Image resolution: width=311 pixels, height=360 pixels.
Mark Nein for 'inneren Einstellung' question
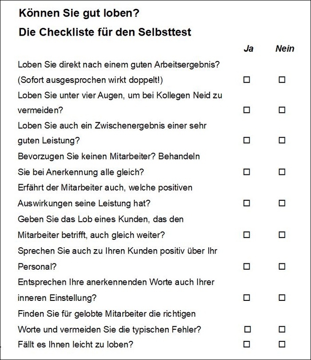point(282,297)
